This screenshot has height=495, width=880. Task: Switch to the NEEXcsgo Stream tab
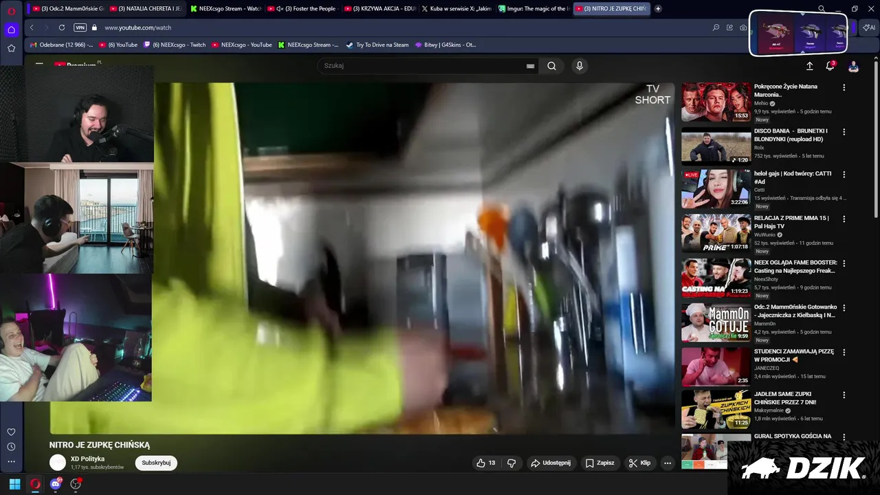(224, 9)
